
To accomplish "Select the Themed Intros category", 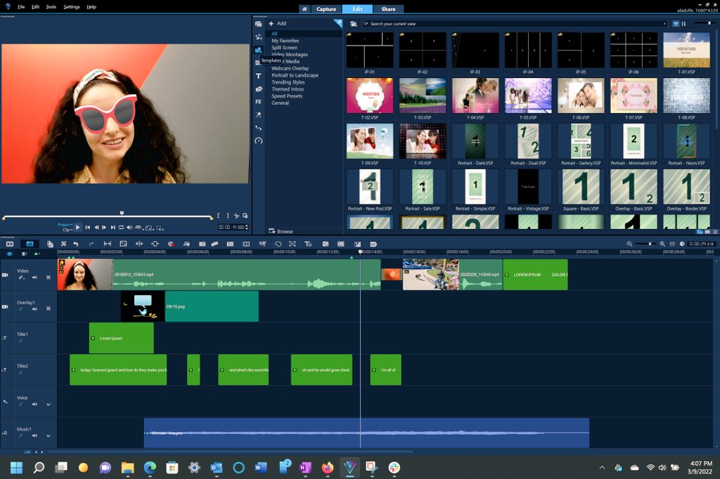I will coord(288,89).
